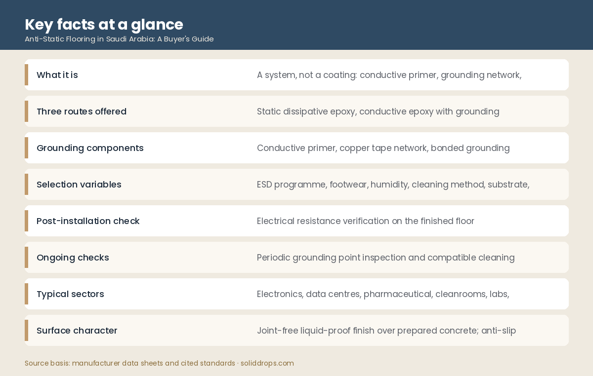Image resolution: width=593 pixels, height=376 pixels.
Task: Open the soliddrops.com source link
Action: [x=267, y=363]
